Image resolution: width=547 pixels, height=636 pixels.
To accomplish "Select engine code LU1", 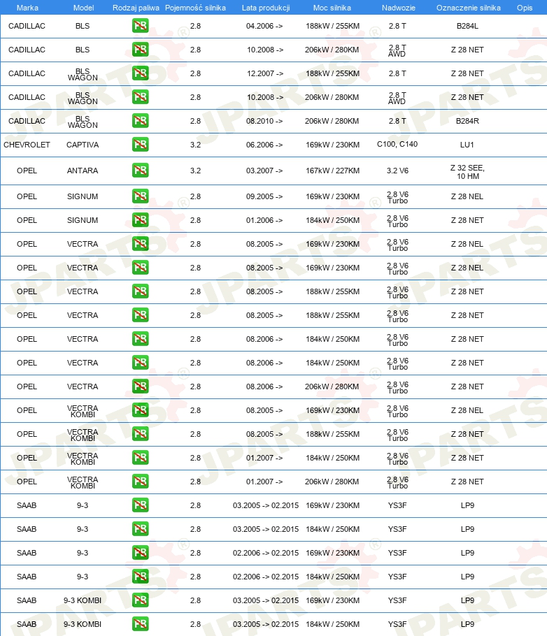I will tap(467, 145).
